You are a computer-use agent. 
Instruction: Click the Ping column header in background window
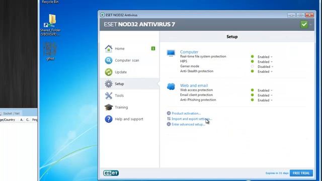coord(35,120)
